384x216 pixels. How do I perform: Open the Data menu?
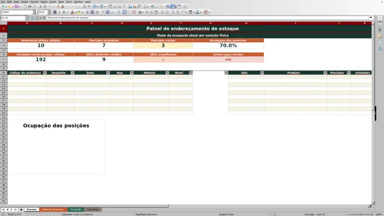tap(61, 2)
